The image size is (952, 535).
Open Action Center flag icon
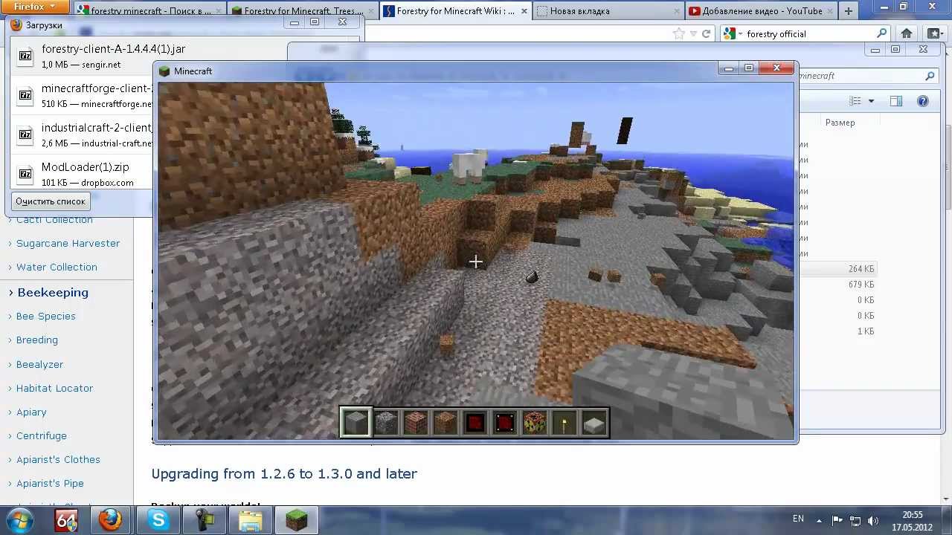tap(837, 521)
